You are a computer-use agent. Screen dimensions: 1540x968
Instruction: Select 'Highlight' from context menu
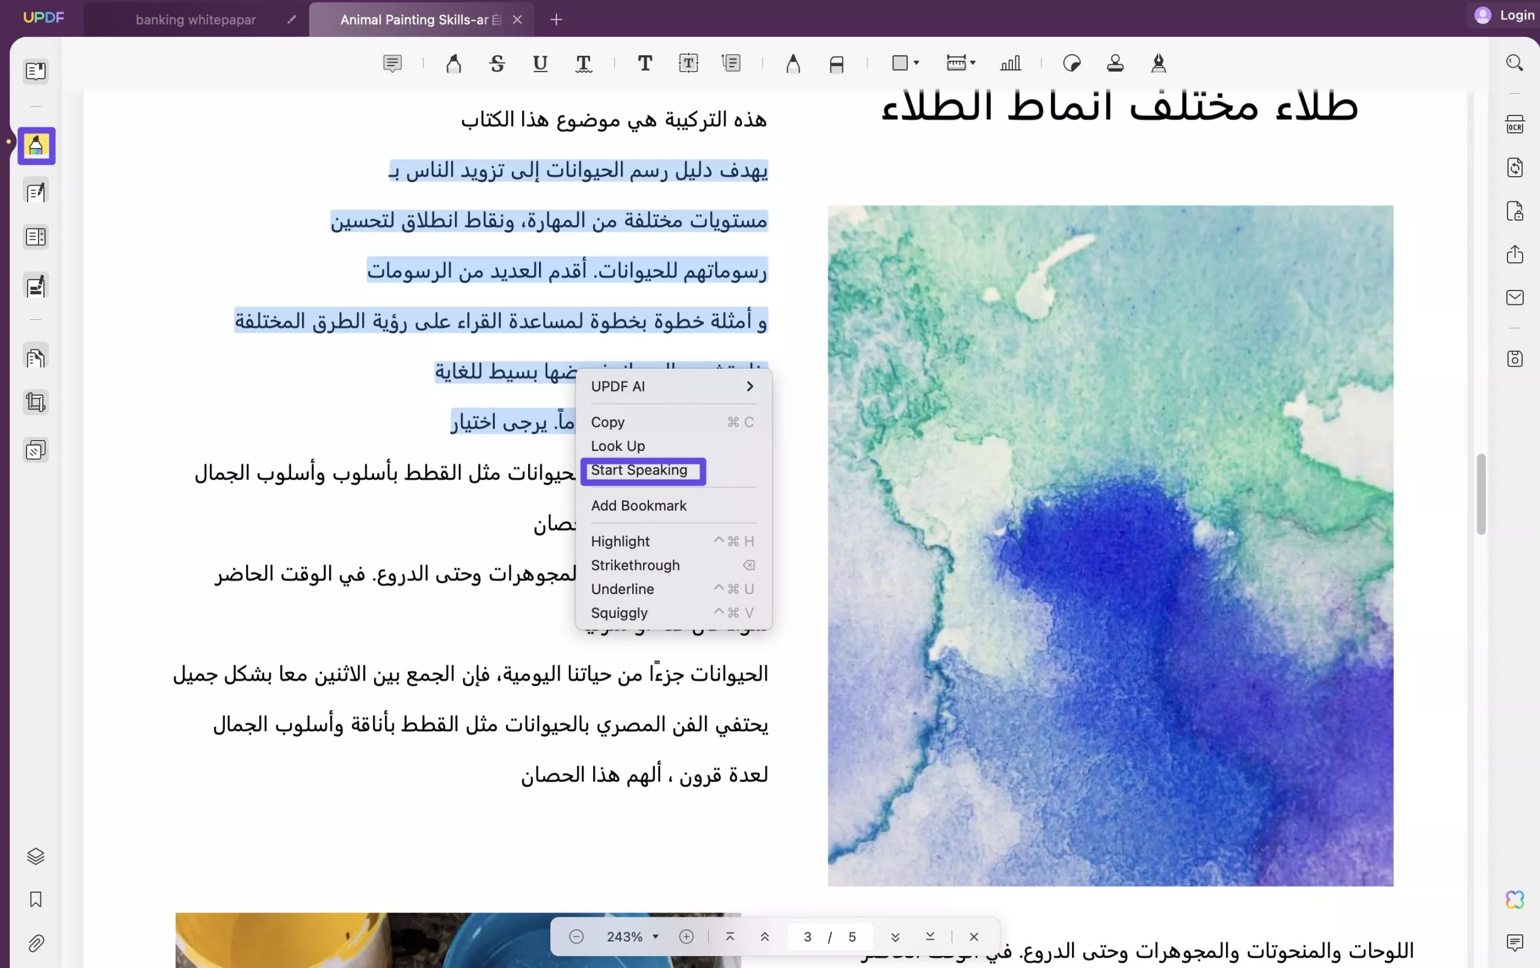tap(620, 541)
